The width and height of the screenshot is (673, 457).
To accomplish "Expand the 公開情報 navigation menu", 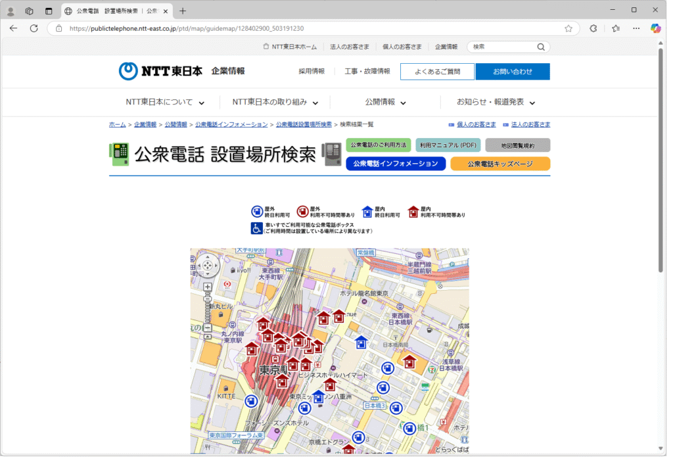I will (385, 102).
